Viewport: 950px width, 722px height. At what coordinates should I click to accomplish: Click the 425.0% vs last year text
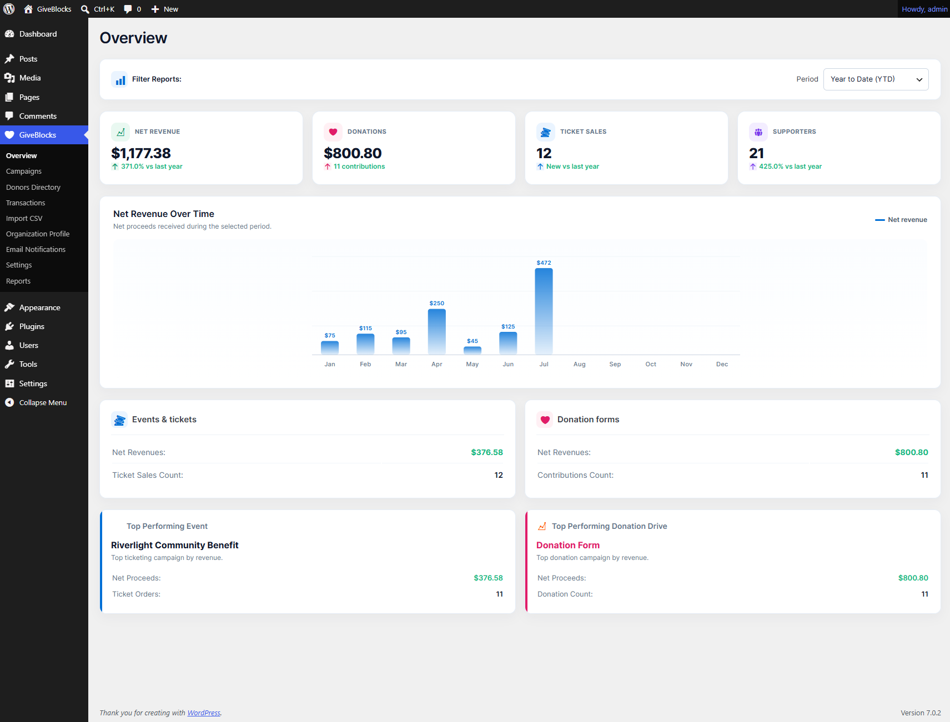pyautogui.click(x=790, y=166)
